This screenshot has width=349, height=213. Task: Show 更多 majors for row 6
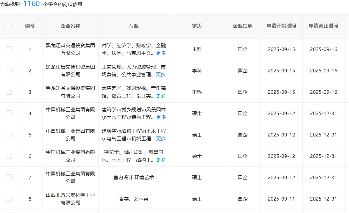pyautogui.click(x=161, y=160)
